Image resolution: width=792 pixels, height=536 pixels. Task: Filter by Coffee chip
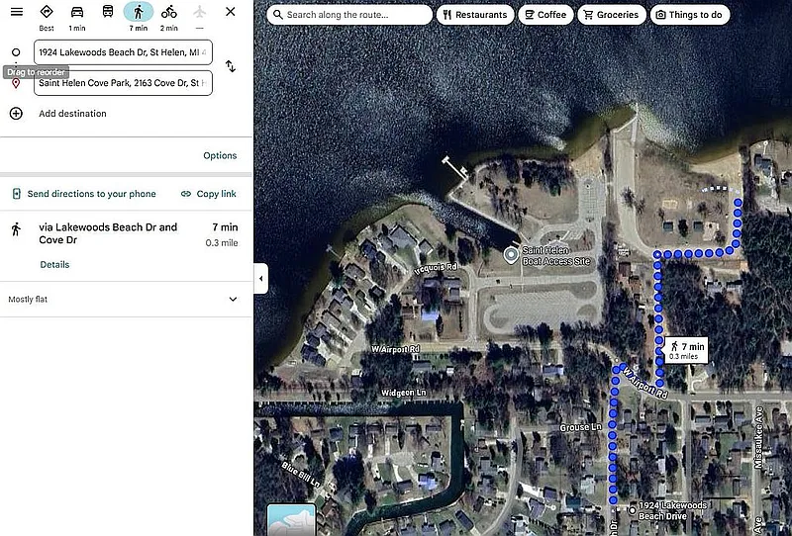[x=546, y=15]
